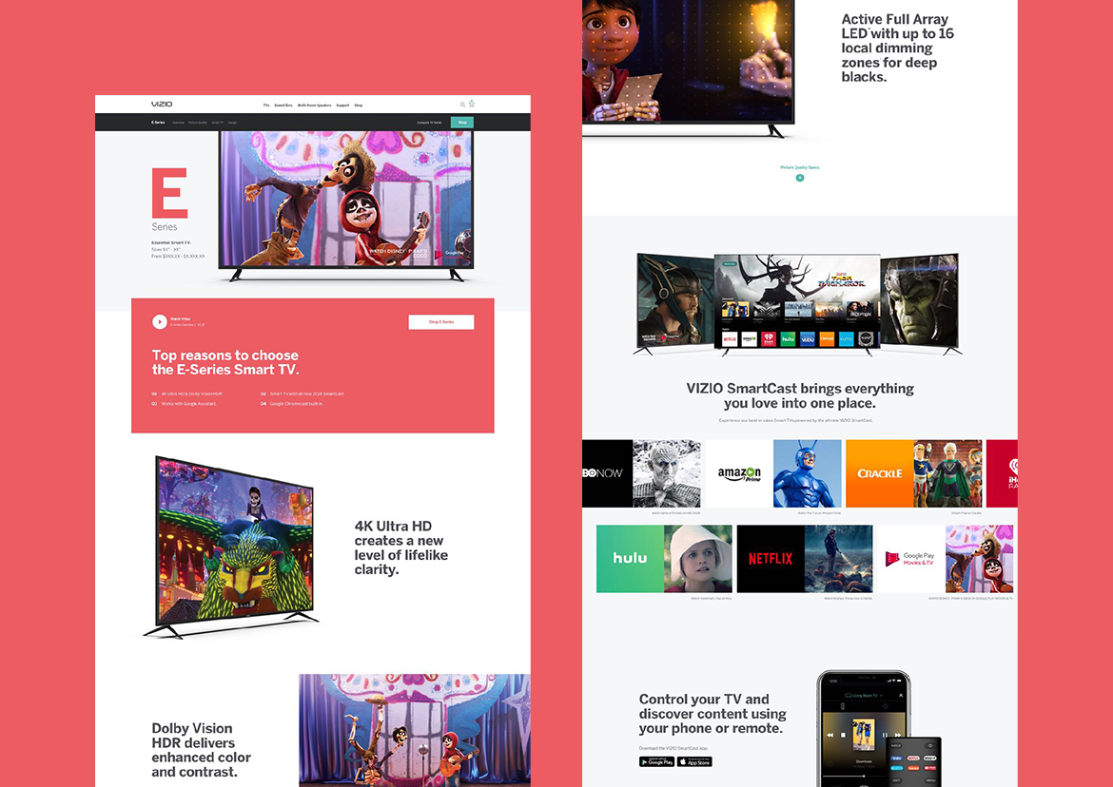Viewport: 1113px width, 787px height.
Task: Play the Watch Video circle button
Action: [x=160, y=322]
